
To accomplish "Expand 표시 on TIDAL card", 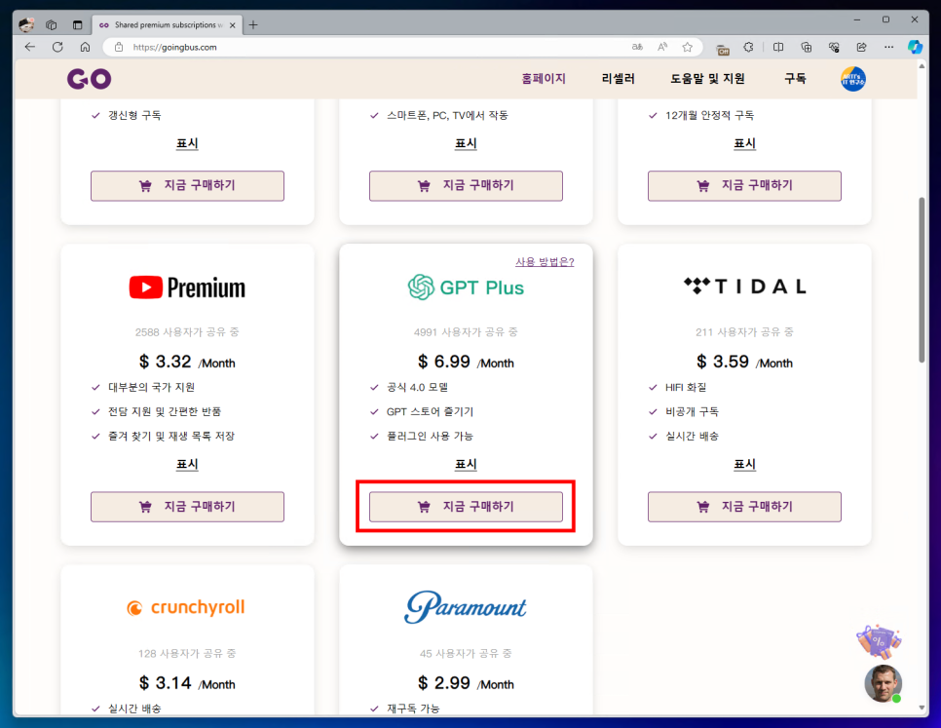I will coord(744,464).
